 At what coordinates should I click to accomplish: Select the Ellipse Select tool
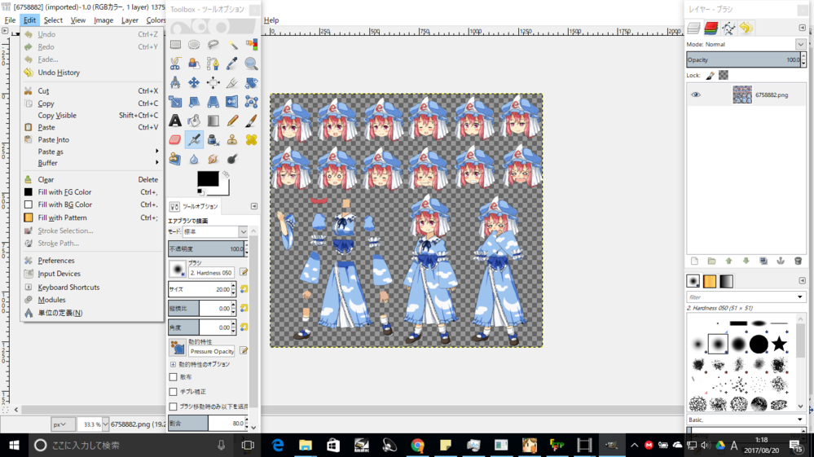pos(194,45)
